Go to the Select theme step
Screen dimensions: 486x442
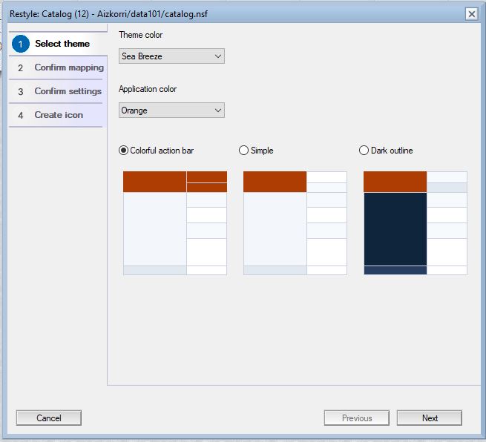point(62,44)
